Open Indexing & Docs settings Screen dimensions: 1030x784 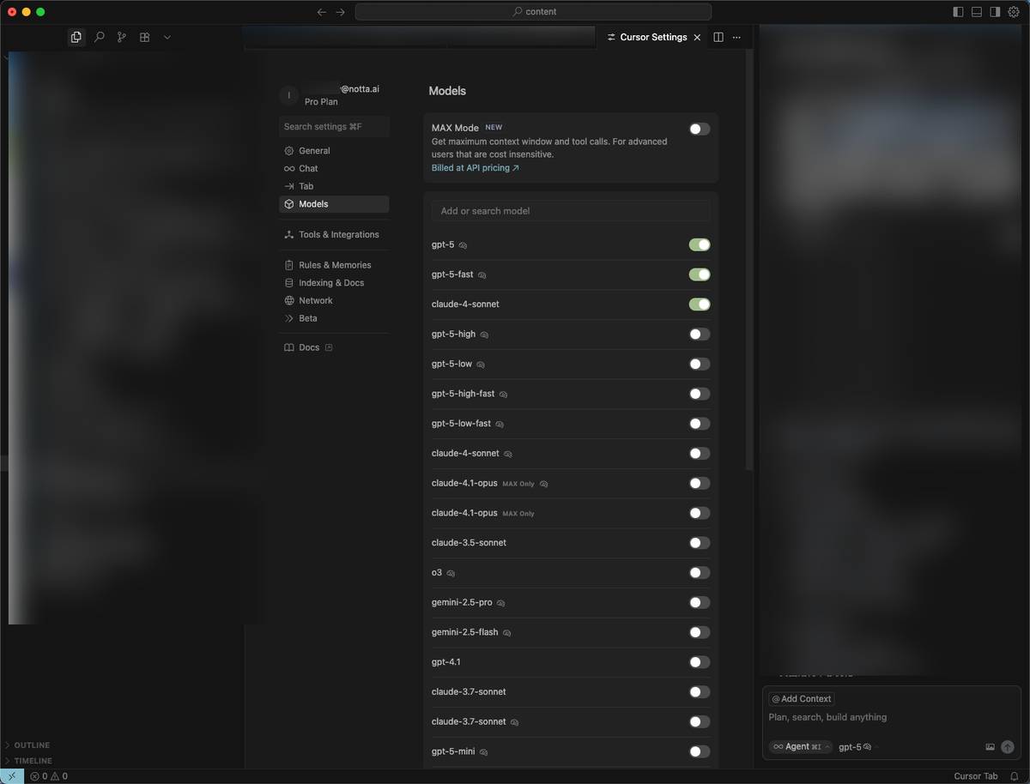click(334, 283)
